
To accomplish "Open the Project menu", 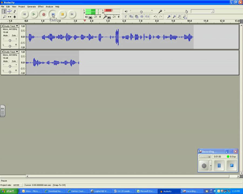I will point(22,7).
